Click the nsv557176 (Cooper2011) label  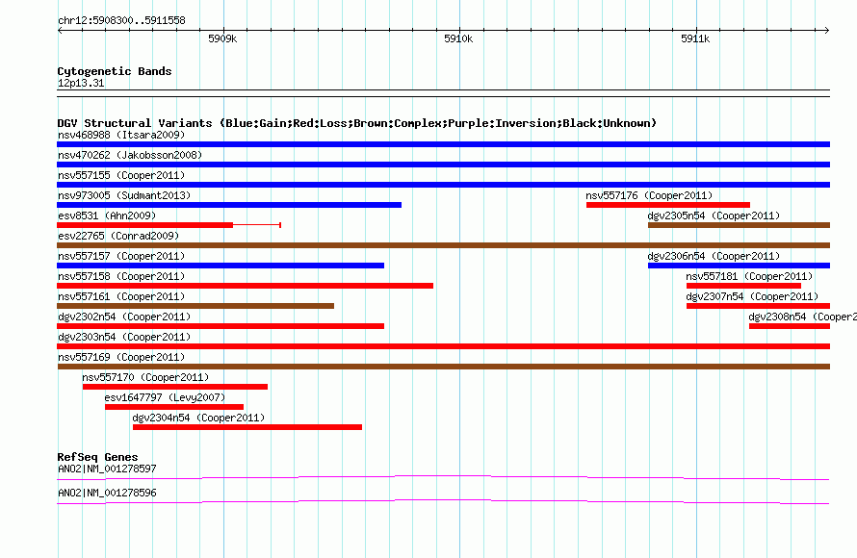click(649, 195)
